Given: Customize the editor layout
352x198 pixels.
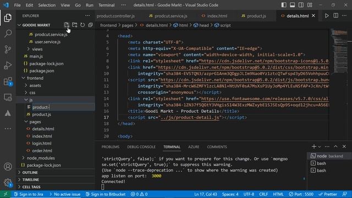Looking at the screenshot, I should [310, 5].
